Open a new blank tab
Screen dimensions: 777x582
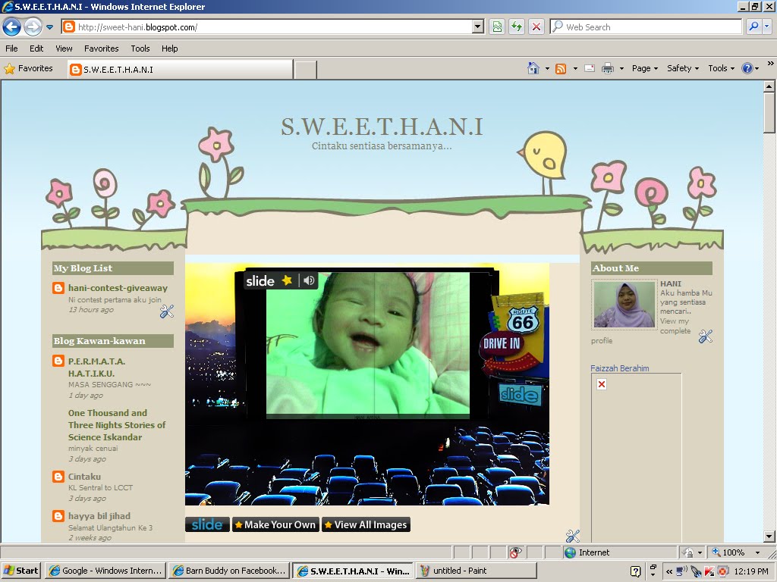click(x=305, y=70)
